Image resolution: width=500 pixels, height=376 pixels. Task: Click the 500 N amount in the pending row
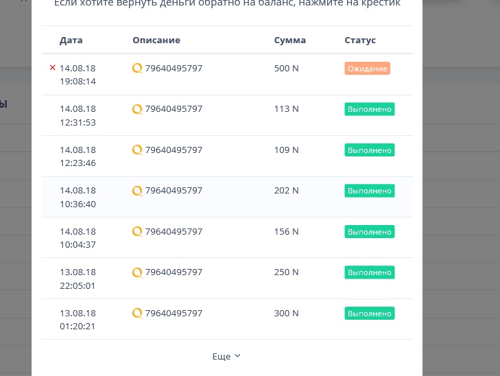click(x=286, y=69)
